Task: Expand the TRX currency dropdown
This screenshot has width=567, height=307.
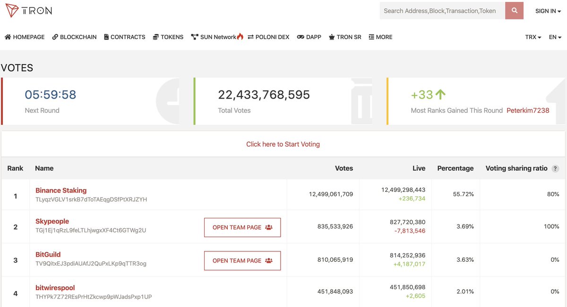Action: pos(533,37)
